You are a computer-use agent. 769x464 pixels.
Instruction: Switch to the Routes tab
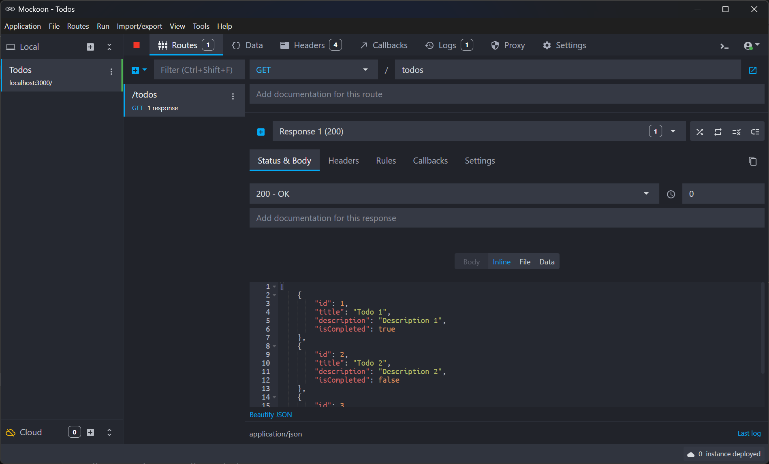click(186, 45)
